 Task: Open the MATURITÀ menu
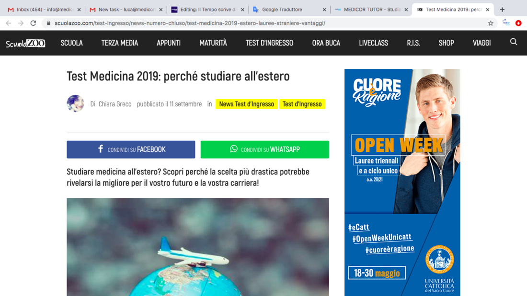coord(213,43)
